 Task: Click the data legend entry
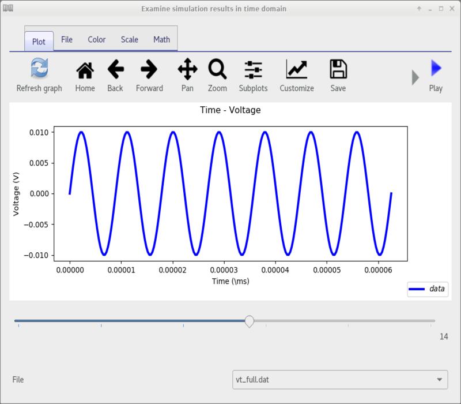coord(428,289)
